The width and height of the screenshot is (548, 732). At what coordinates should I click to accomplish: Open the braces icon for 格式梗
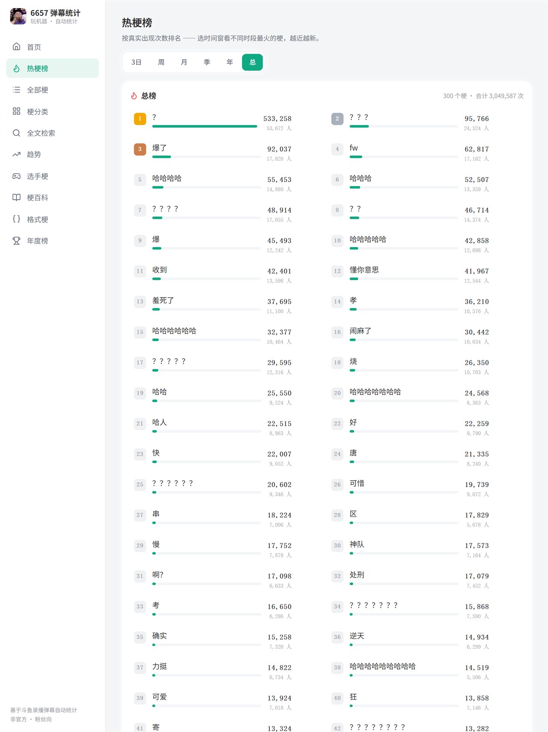tap(16, 219)
